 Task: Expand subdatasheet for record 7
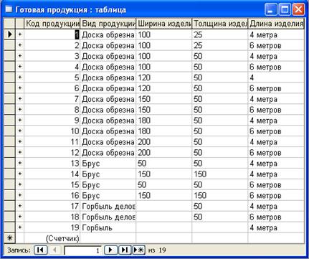[20, 99]
